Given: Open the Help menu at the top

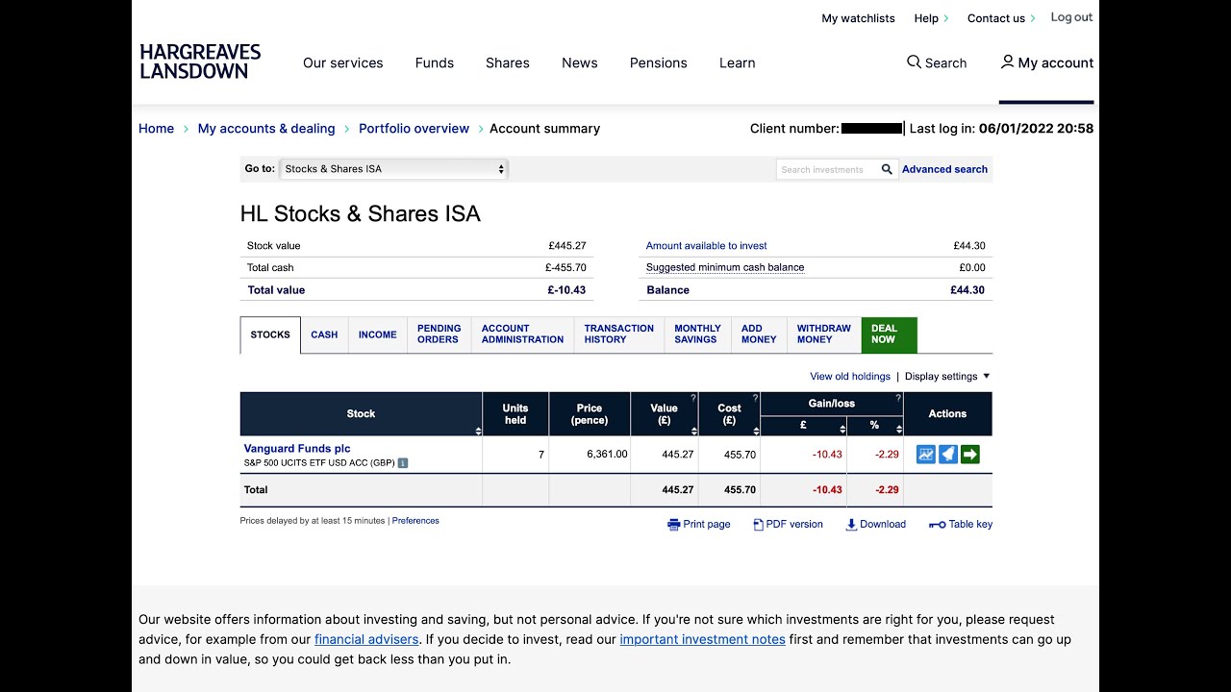Looking at the screenshot, I should pyautogui.click(x=931, y=18).
